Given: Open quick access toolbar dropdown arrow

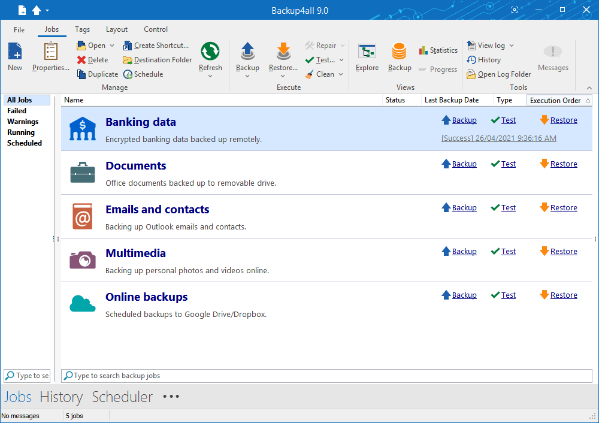Looking at the screenshot, I should point(47,10).
